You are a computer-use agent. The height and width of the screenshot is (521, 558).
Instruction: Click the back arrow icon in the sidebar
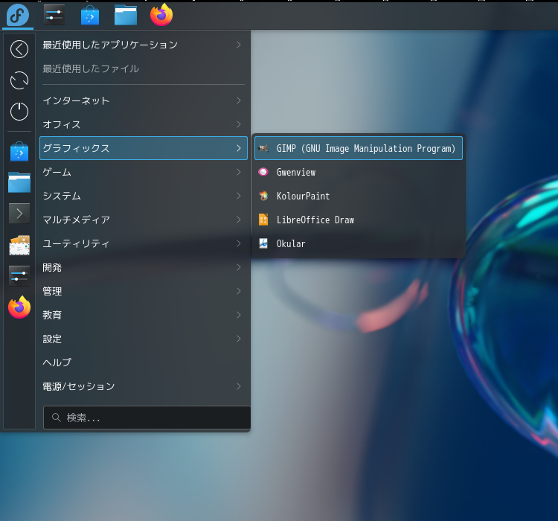click(x=19, y=49)
